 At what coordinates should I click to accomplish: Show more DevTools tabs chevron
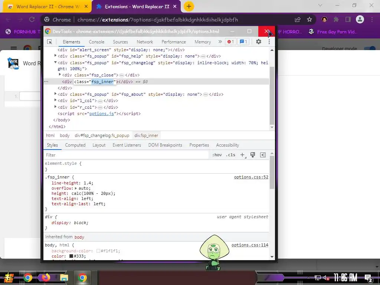[x=220, y=42]
